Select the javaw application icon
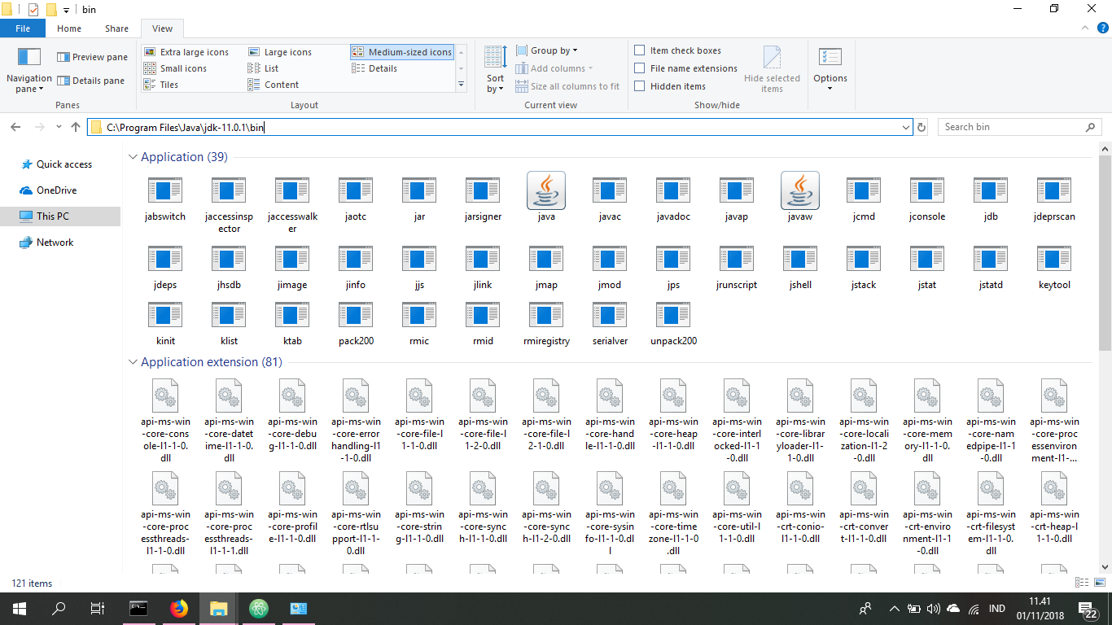 (x=800, y=190)
